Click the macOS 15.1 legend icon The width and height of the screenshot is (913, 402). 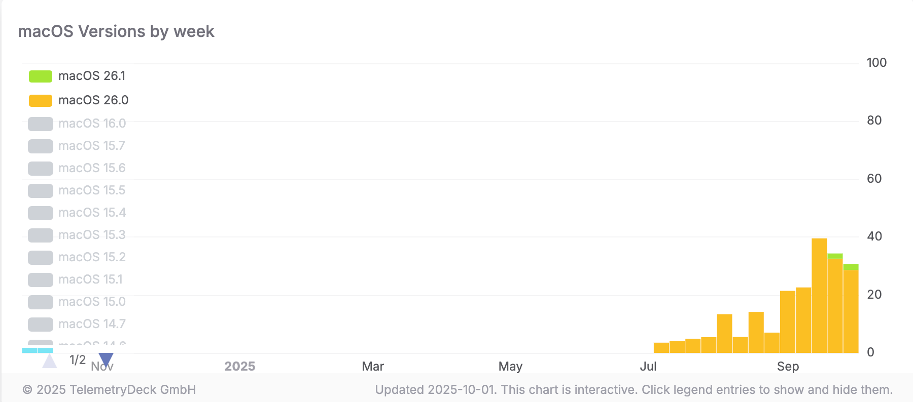41,280
